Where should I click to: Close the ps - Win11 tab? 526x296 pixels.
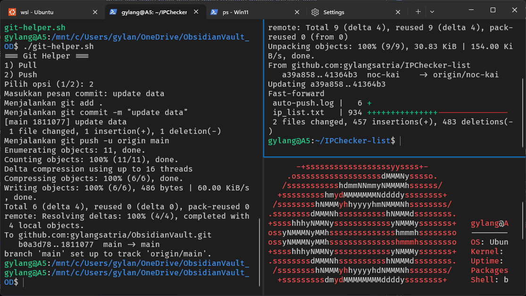tap(297, 12)
